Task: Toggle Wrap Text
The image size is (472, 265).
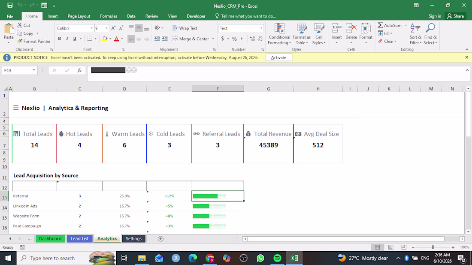Action: point(185,28)
